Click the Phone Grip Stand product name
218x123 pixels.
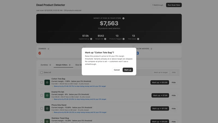tap(59, 105)
